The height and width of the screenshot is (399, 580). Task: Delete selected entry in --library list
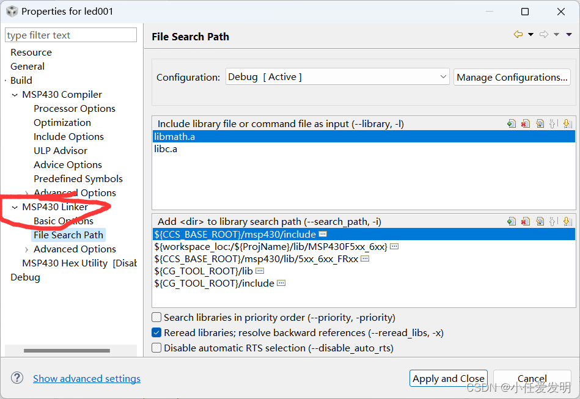tap(526, 123)
